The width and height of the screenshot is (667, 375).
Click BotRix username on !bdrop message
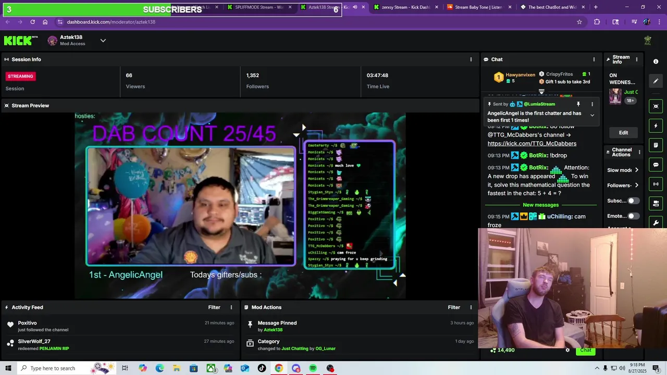point(538,155)
